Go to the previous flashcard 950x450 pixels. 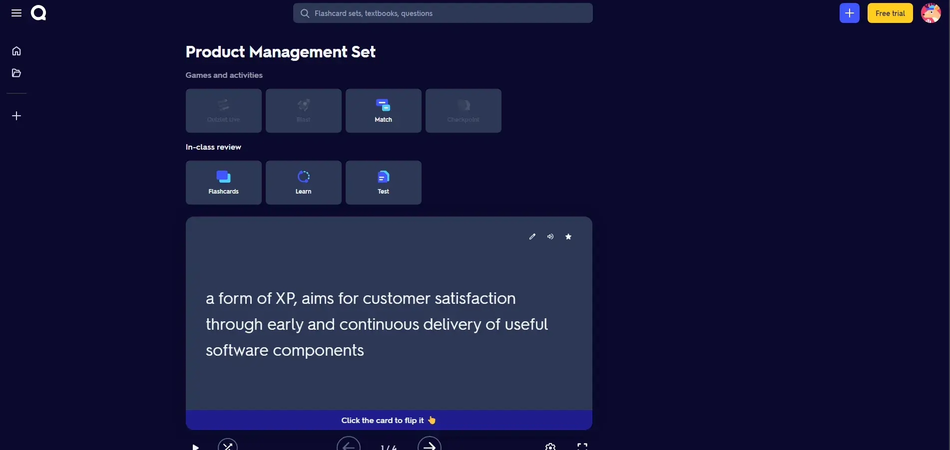pyautogui.click(x=349, y=446)
